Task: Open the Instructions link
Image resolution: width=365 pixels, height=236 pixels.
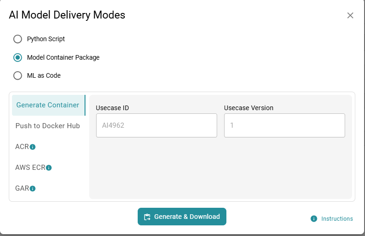Action: click(x=337, y=219)
